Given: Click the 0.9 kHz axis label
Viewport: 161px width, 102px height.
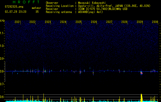Looking at the screenshot, I should click(x=2, y=59).
